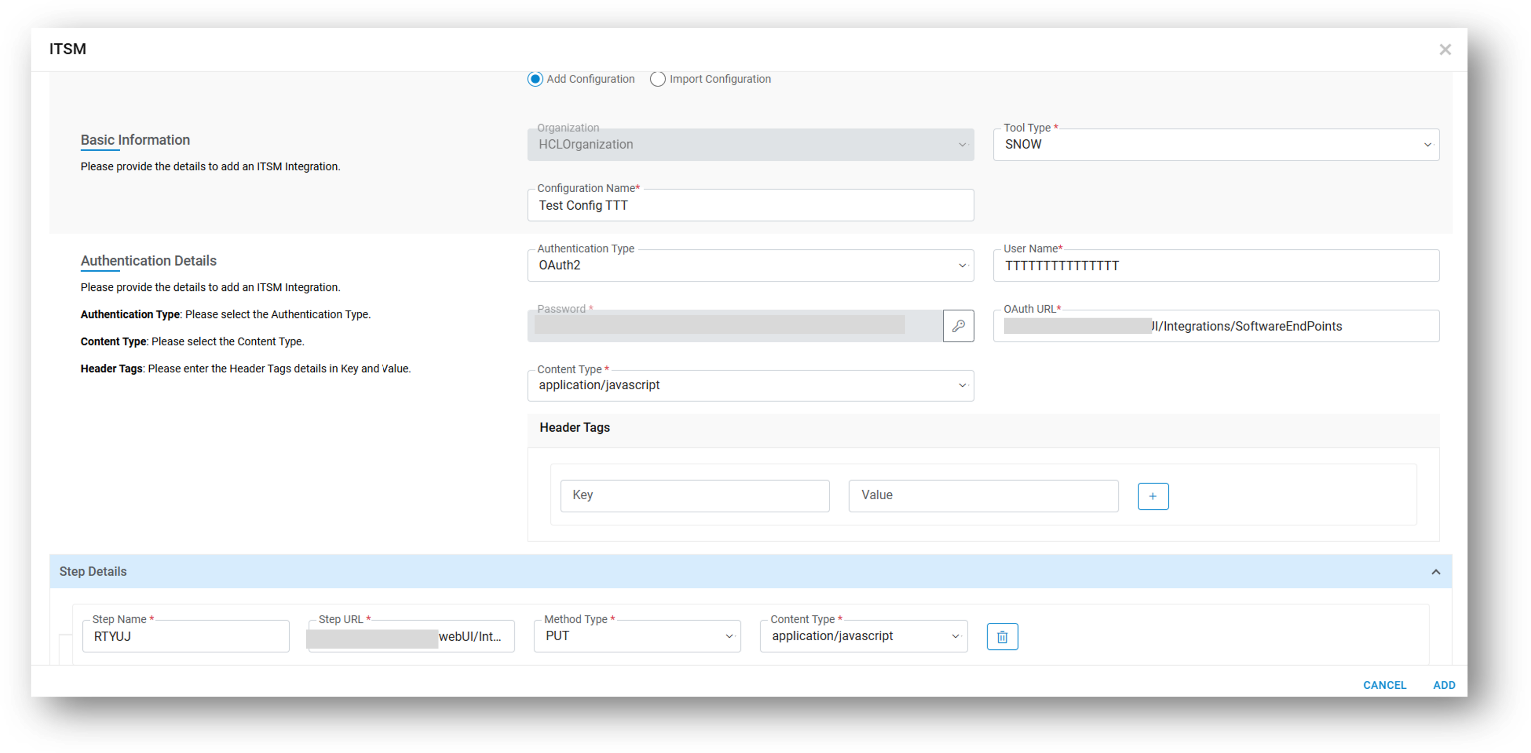Open the Authentication Type OAuth2 dropdown
1531x753 pixels.
(x=750, y=265)
